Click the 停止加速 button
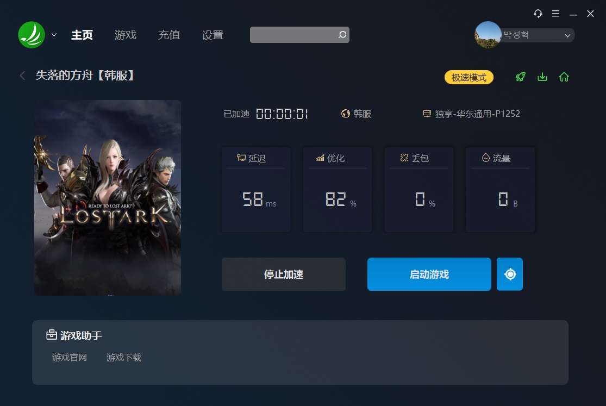 point(283,274)
